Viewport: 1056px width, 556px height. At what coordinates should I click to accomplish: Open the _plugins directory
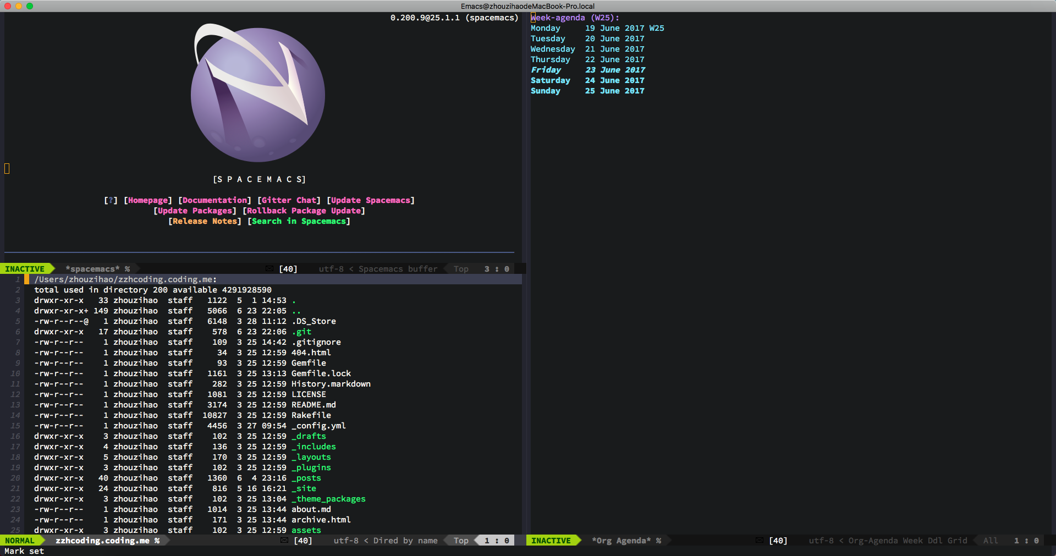[x=311, y=467]
